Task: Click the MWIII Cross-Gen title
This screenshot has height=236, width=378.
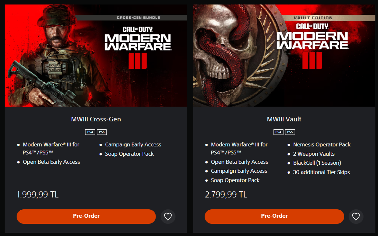Action: [x=96, y=119]
